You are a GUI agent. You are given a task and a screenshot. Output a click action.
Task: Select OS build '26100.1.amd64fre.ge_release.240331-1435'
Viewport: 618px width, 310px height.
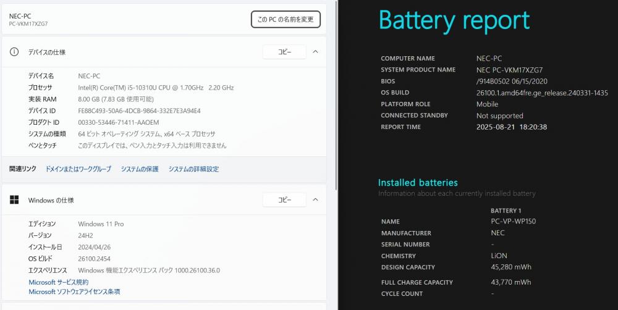[543, 93]
